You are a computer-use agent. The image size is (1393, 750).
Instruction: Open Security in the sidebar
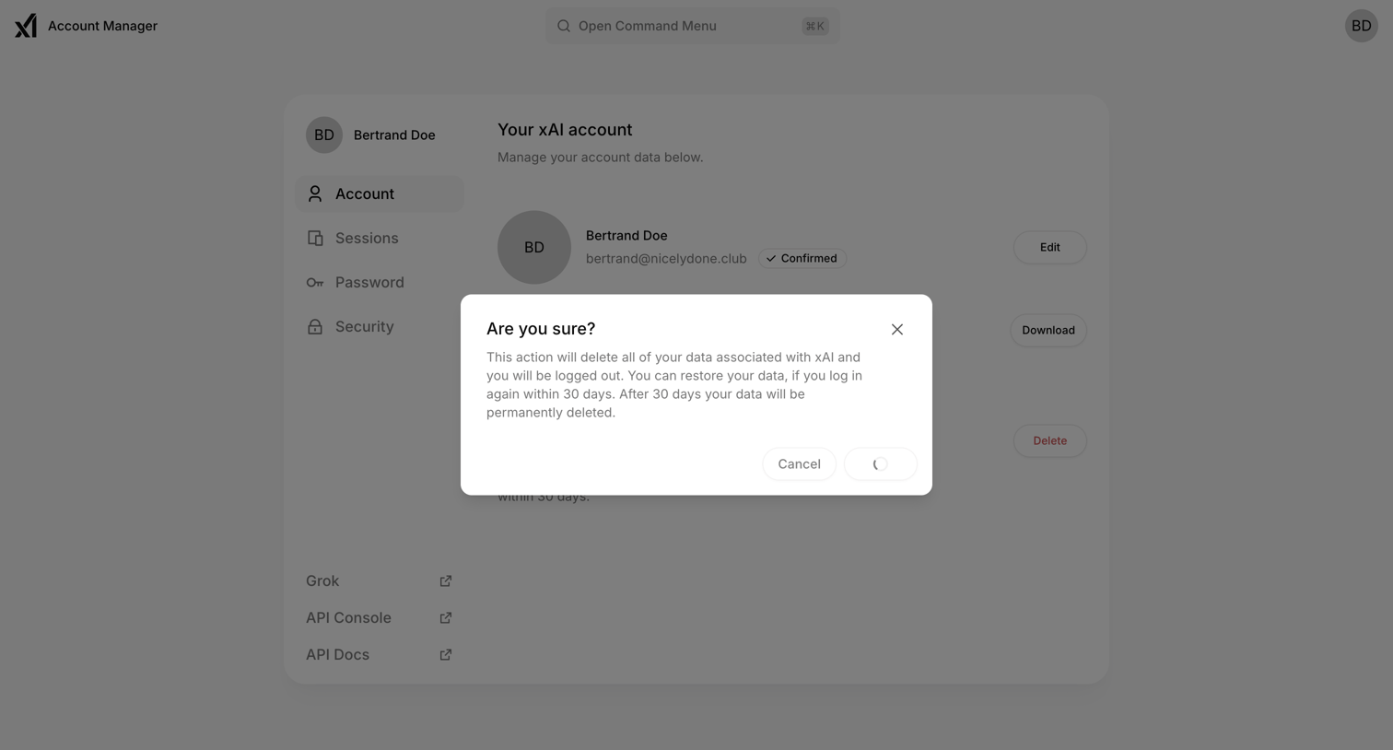(x=380, y=326)
